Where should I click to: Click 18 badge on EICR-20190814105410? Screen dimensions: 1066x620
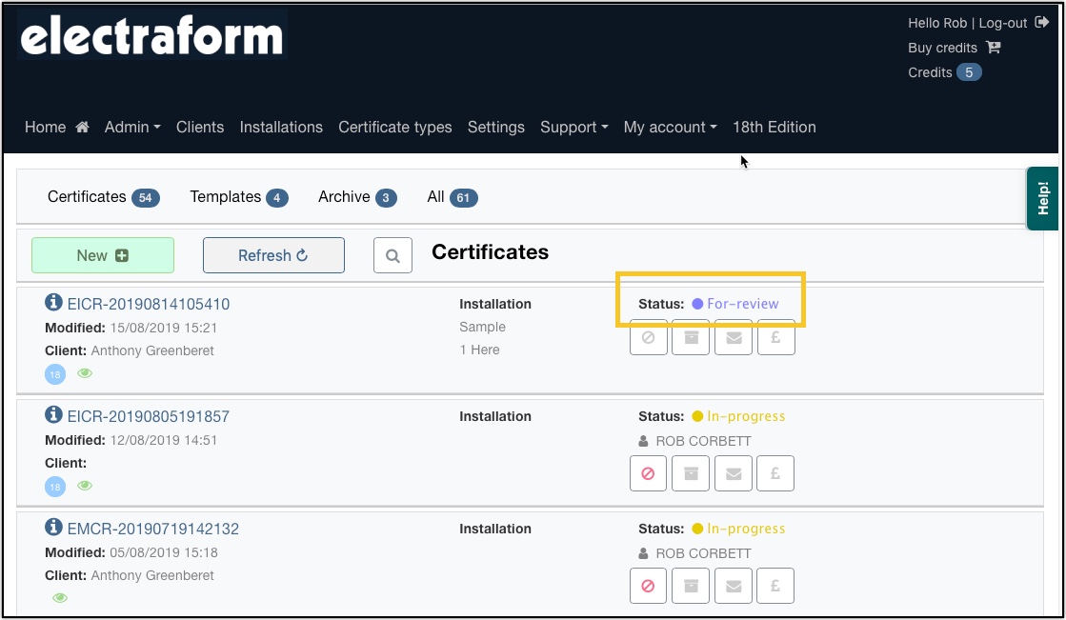click(x=55, y=374)
